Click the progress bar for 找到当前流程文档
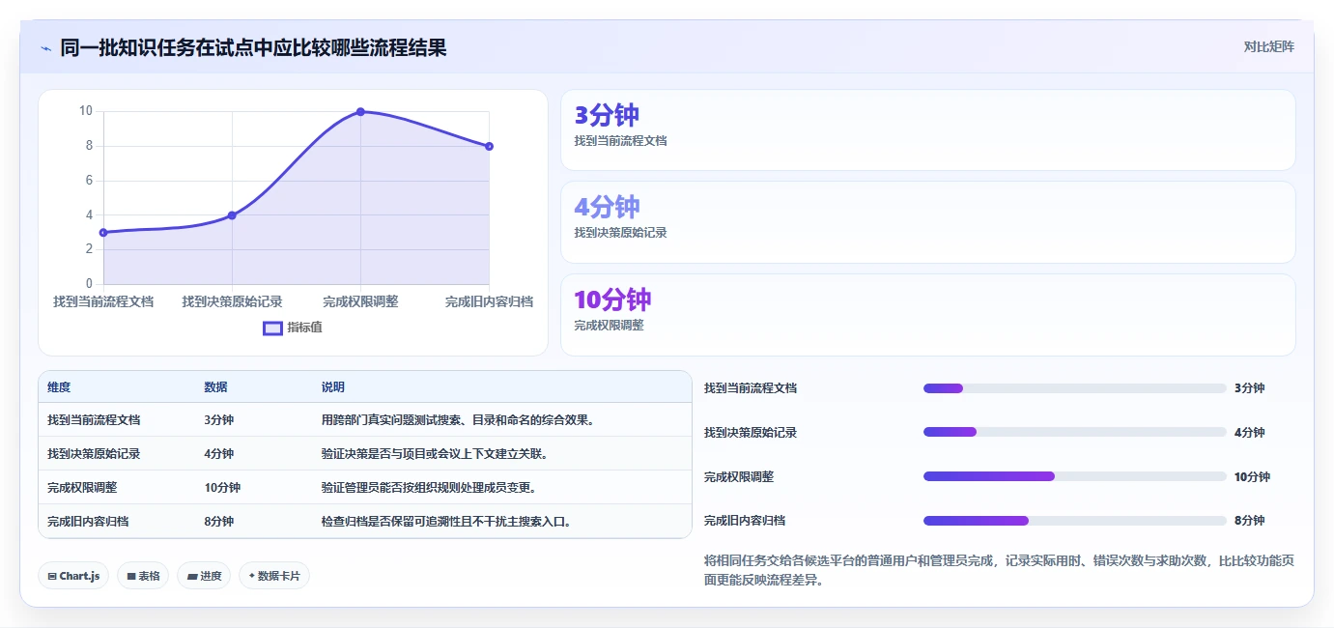1334x628 pixels. [x=1075, y=388]
